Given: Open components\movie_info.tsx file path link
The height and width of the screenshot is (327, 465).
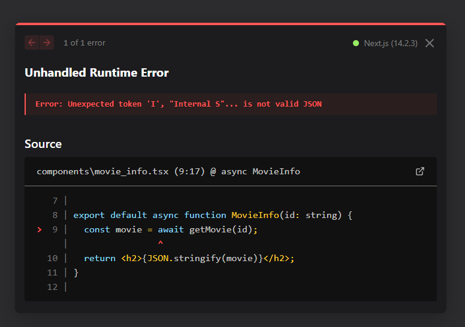Looking at the screenshot, I should tap(168, 171).
